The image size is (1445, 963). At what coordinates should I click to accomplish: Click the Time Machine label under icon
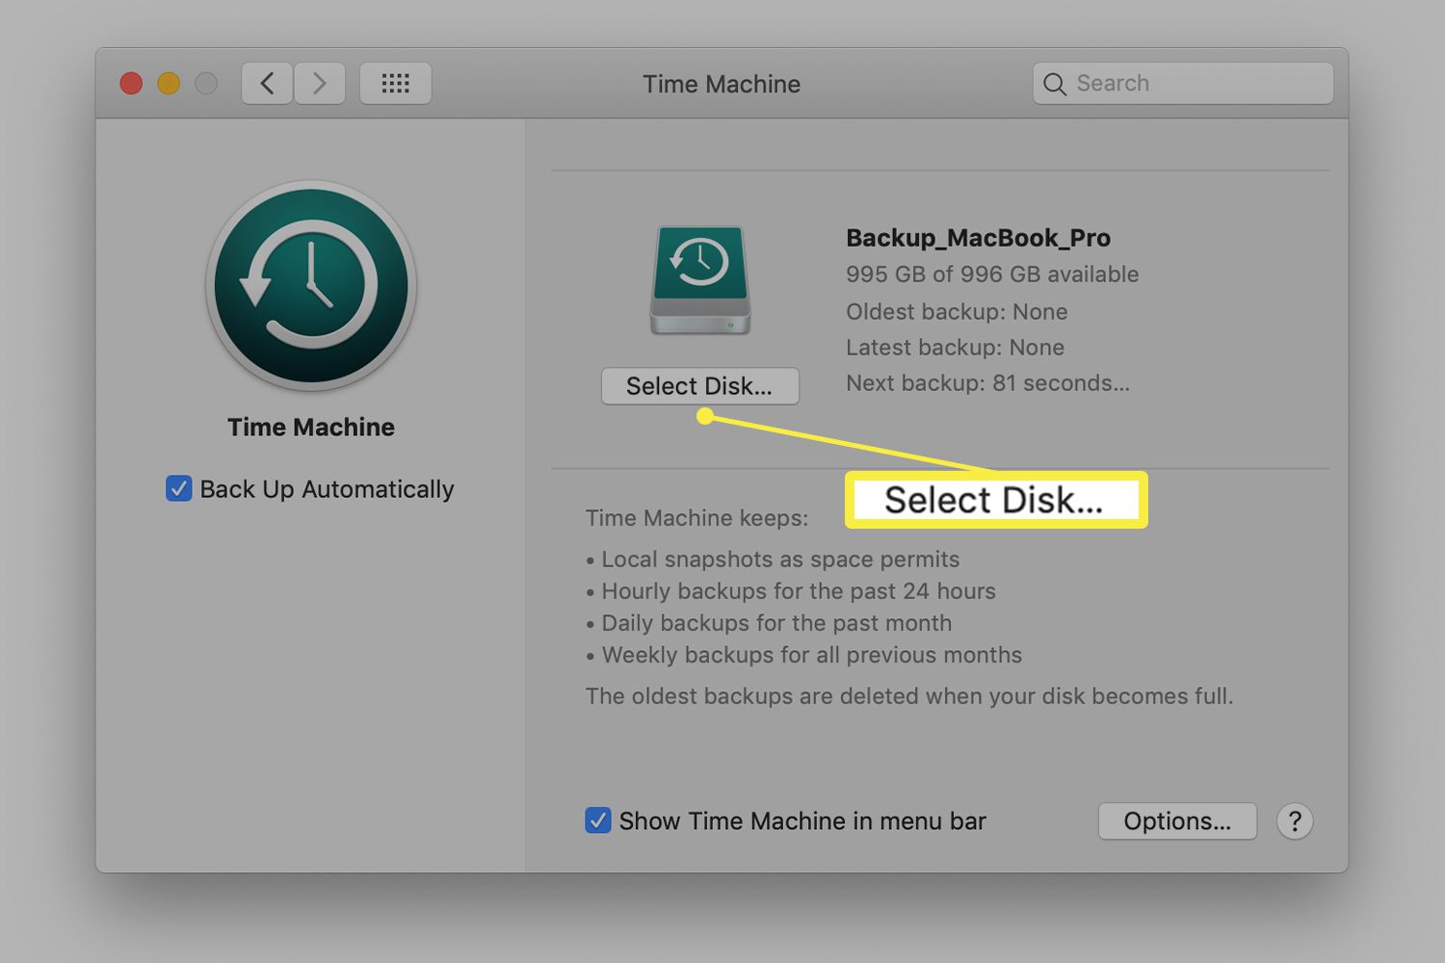click(311, 428)
